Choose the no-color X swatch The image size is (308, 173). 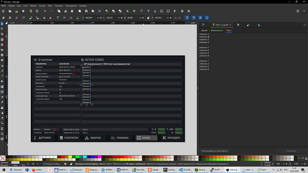tap(3, 158)
